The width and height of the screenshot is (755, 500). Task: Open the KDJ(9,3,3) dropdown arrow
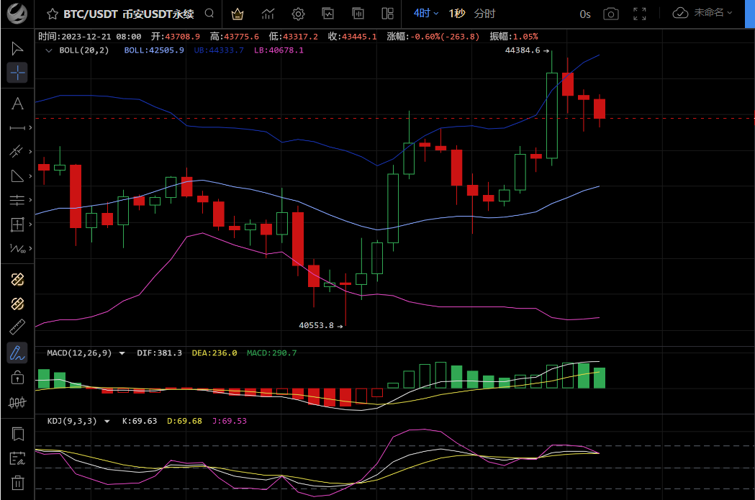point(107,421)
